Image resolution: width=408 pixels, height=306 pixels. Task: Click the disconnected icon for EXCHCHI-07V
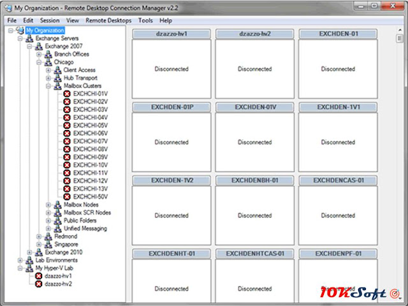coord(67,142)
